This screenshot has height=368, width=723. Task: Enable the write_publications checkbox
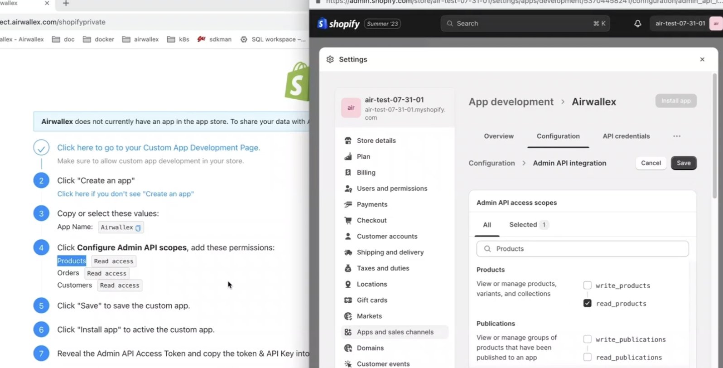coord(587,339)
